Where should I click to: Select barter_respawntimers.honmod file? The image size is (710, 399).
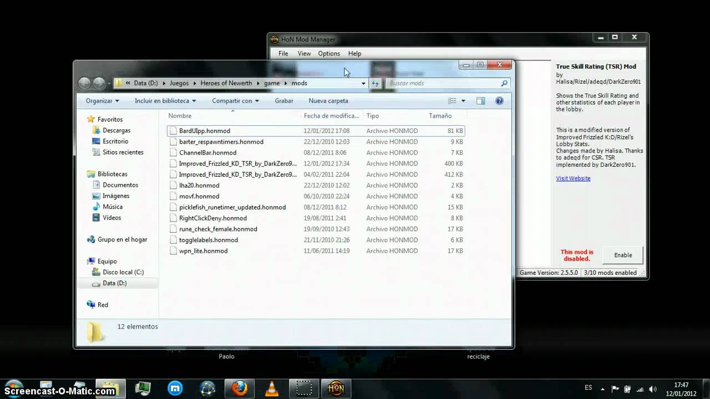tap(316, 142)
